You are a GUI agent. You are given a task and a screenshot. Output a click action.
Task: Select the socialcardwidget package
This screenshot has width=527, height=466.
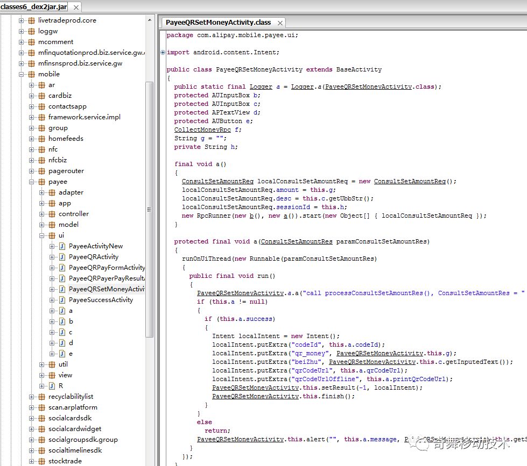[75, 429]
